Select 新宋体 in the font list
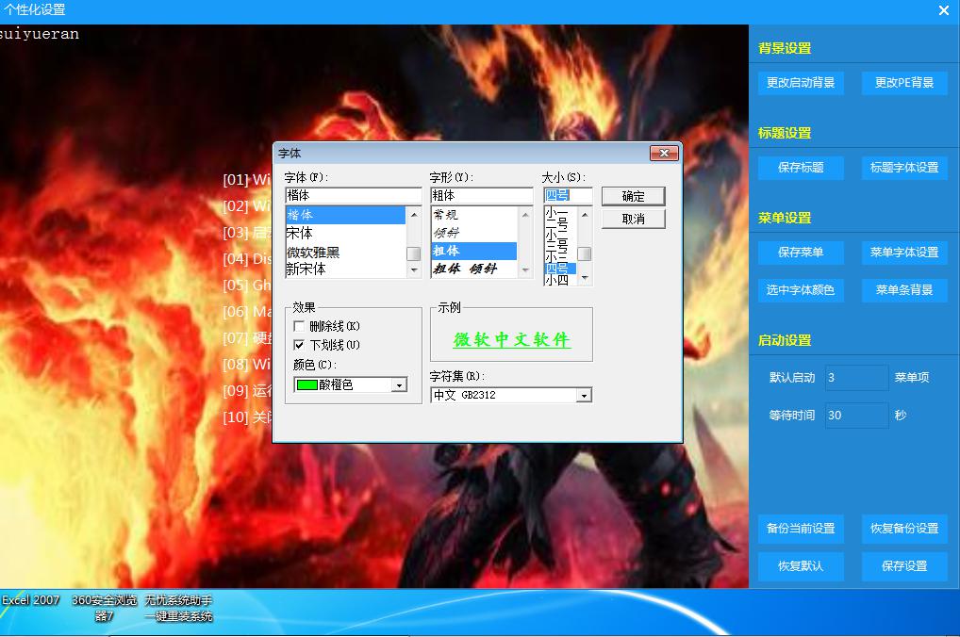The image size is (960, 637). (x=345, y=269)
